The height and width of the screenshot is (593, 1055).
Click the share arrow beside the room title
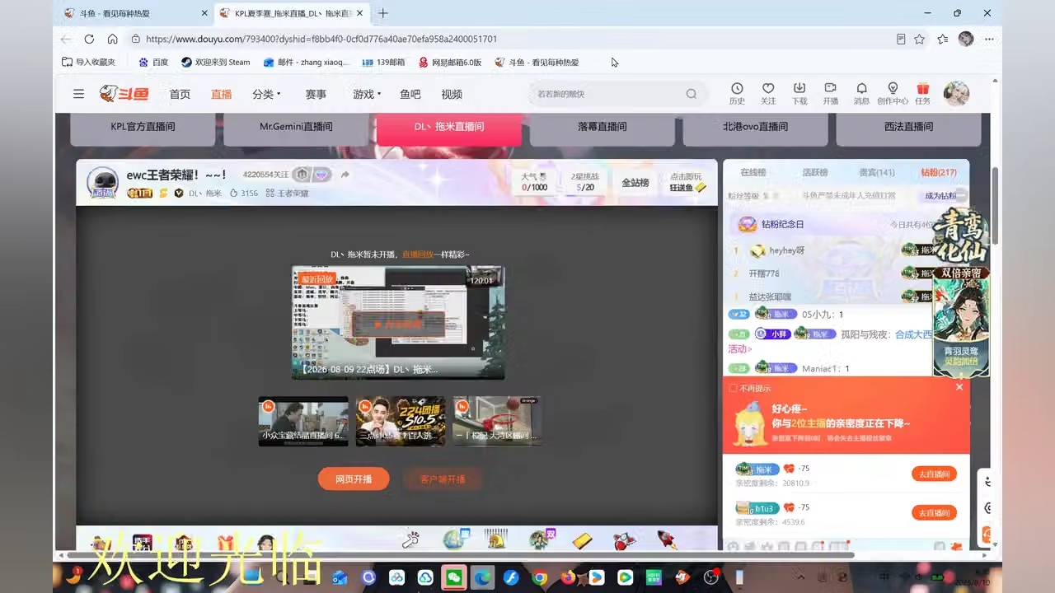pyautogui.click(x=345, y=175)
